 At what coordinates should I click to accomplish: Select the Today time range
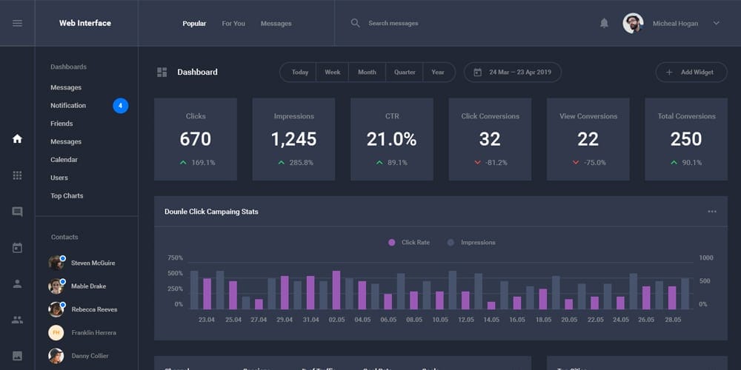point(299,73)
